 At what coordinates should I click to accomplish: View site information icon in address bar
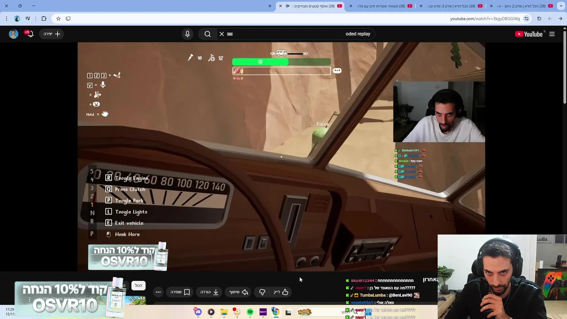526,19
